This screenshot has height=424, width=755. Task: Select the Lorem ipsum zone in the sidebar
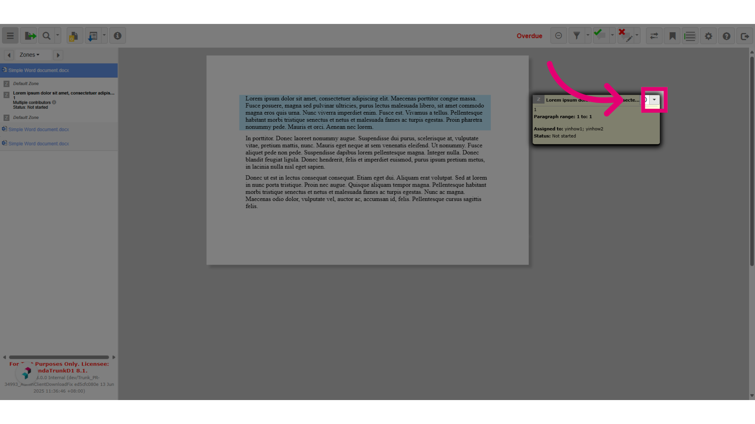point(64,93)
